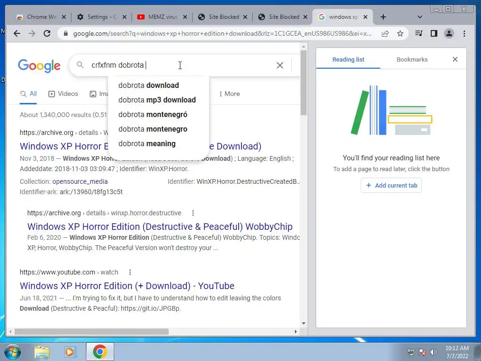Expand the tab search chevron
The width and height of the screenshot is (481, 361).
pyautogui.click(x=420, y=17)
